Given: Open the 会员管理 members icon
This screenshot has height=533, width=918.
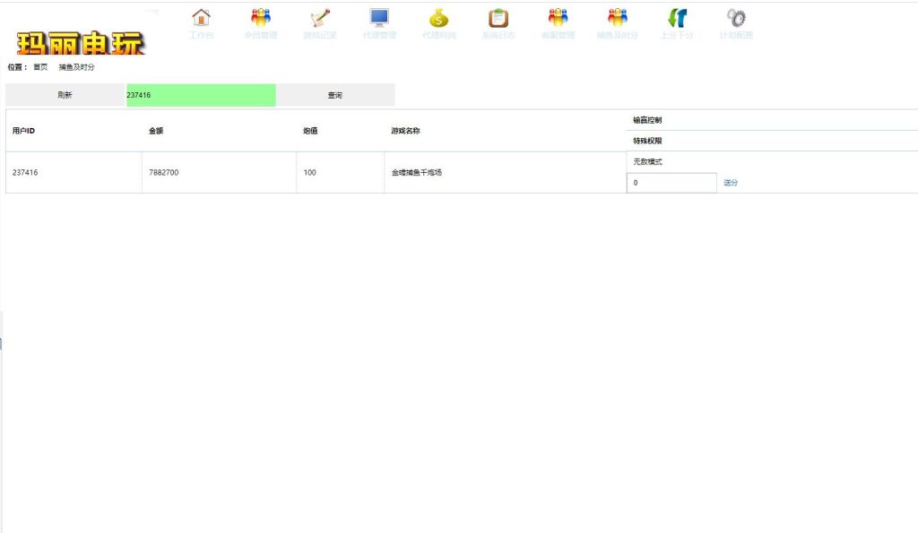Looking at the screenshot, I should point(261,18).
